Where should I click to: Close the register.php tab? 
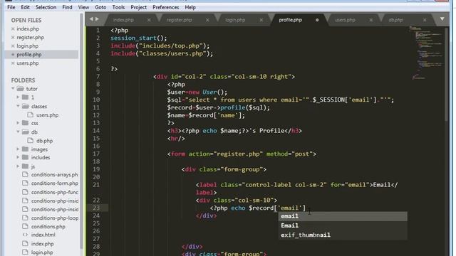pyautogui.click(x=207, y=20)
